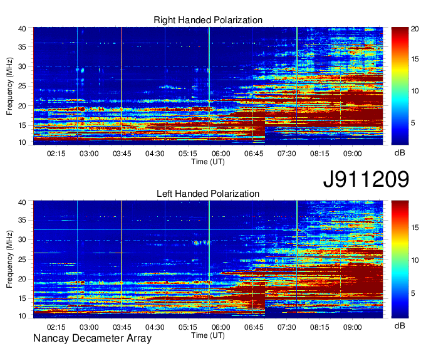Image resolution: width=426 pixels, height=346 pixels.
Task: Click the 25 MHz tick on Right Handed plot
Action: [23, 86]
